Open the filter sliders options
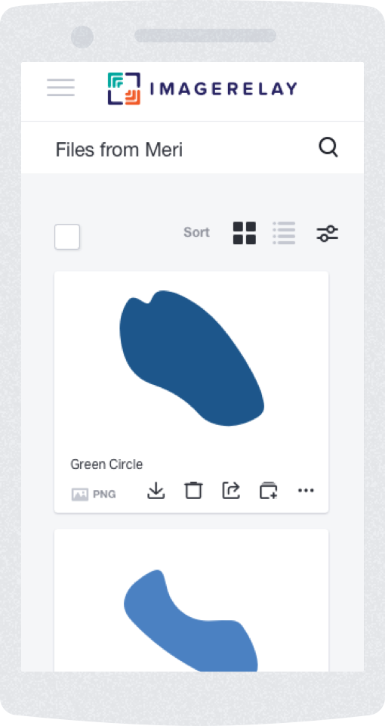 point(327,233)
